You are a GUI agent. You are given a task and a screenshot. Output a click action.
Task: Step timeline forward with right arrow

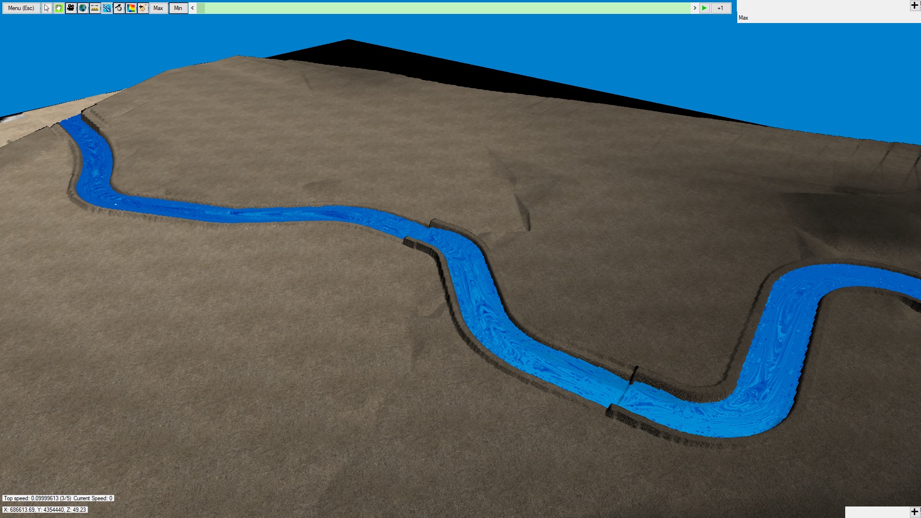pyautogui.click(x=695, y=8)
